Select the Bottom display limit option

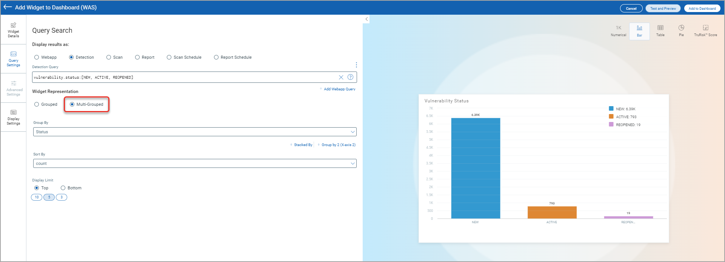63,188
